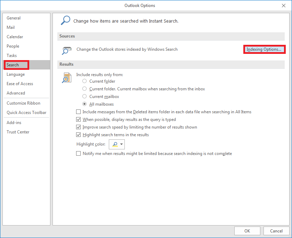
Task: Select the All mailboxes radio button
Action: coord(84,104)
